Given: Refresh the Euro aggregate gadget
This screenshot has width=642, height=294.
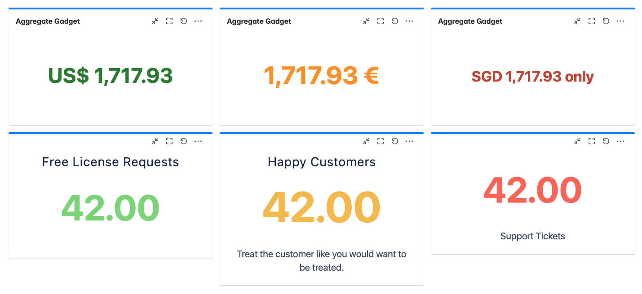Looking at the screenshot, I should (395, 21).
